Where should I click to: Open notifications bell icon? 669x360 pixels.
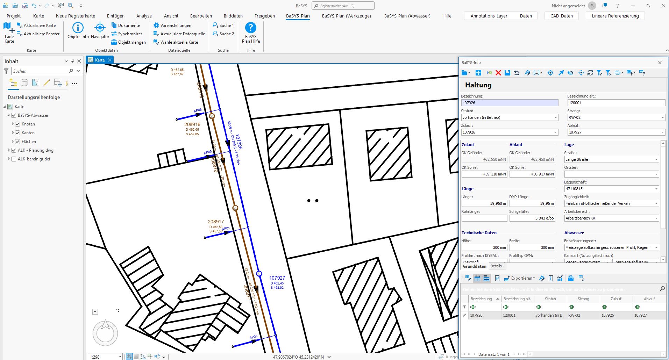604,6
